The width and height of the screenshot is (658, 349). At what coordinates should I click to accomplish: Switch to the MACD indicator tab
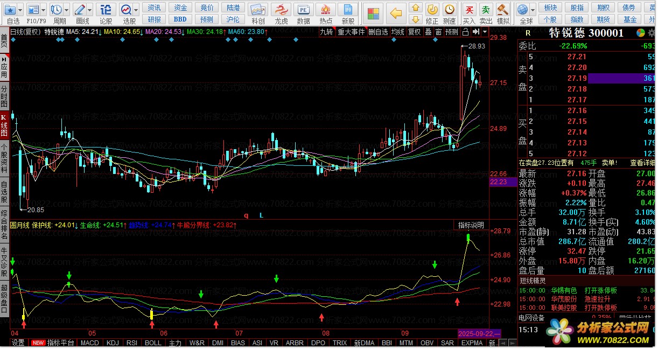point(90,343)
